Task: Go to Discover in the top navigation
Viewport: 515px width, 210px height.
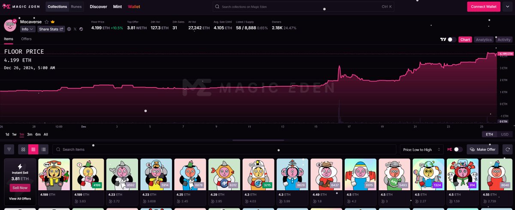Action: 98,7
